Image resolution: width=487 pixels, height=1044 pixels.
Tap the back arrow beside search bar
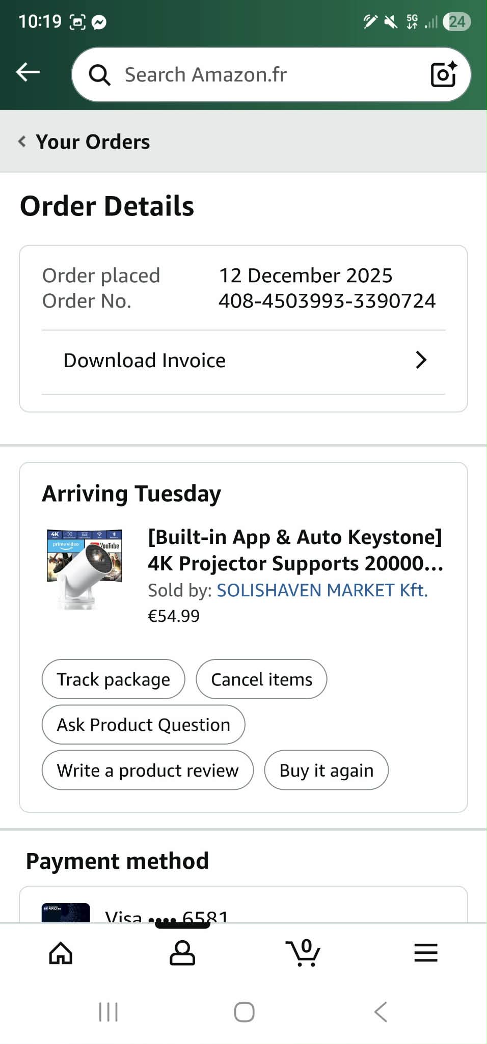[28, 72]
